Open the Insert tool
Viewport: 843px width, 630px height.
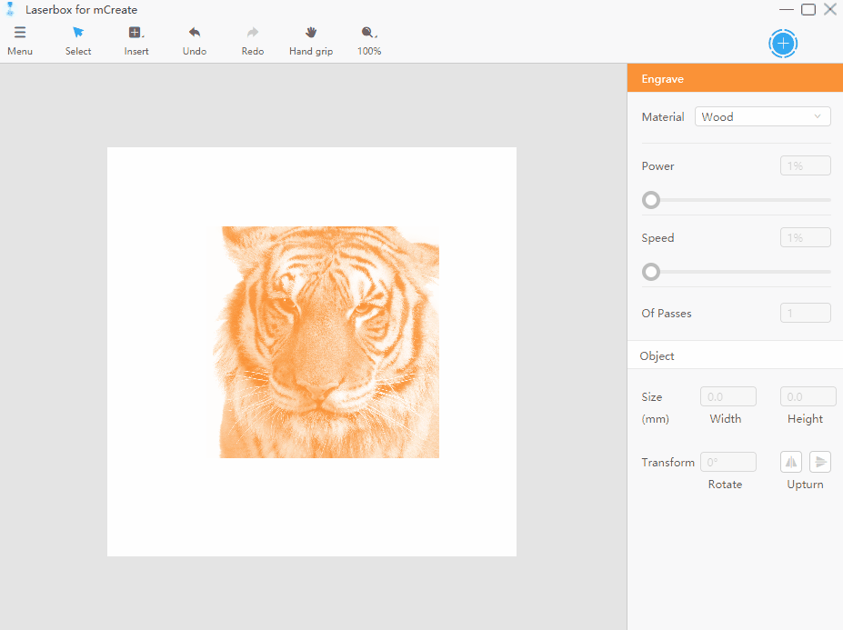(x=136, y=41)
